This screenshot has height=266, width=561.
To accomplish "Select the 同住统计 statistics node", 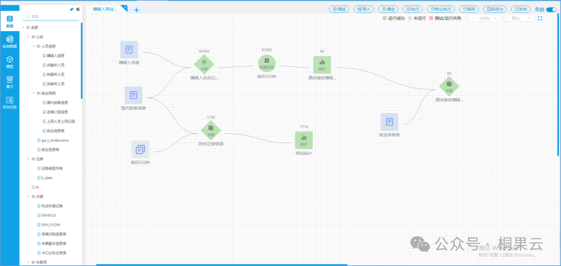I will 304,140.
